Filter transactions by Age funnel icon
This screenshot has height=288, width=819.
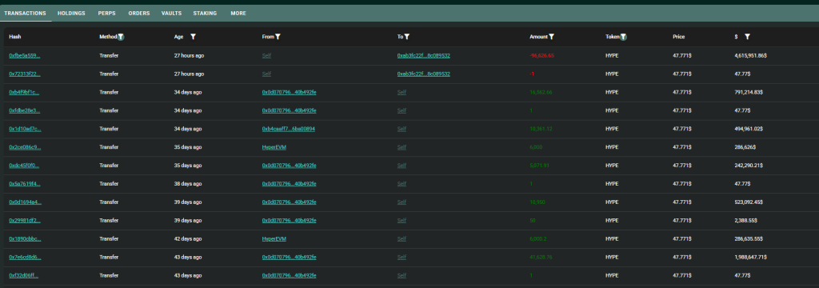tap(194, 37)
